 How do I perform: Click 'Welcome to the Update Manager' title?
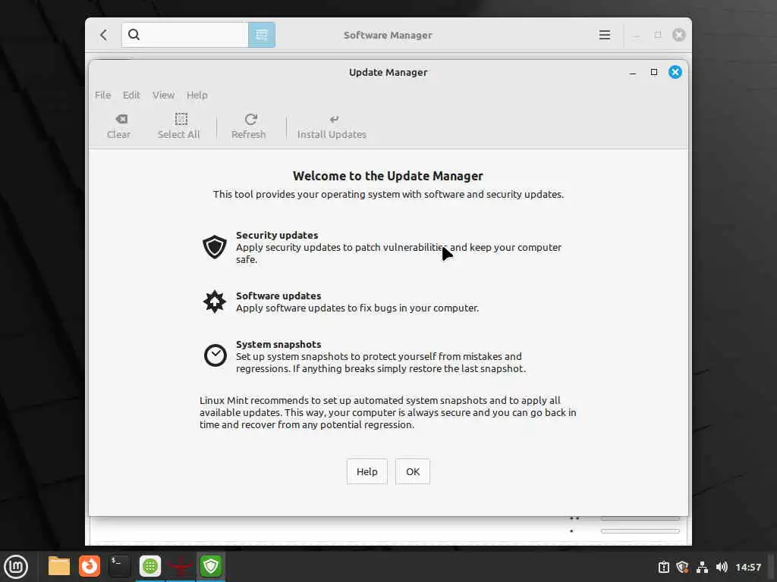pos(388,176)
